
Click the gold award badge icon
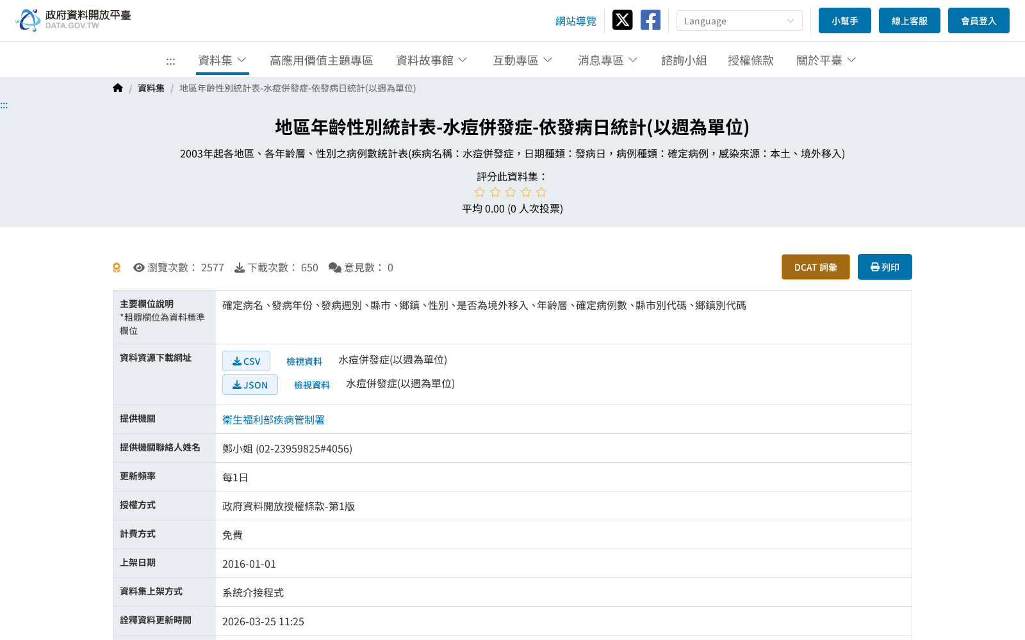point(117,268)
